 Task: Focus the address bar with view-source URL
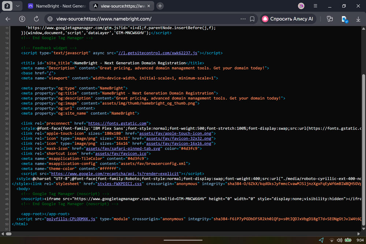click(145, 19)
